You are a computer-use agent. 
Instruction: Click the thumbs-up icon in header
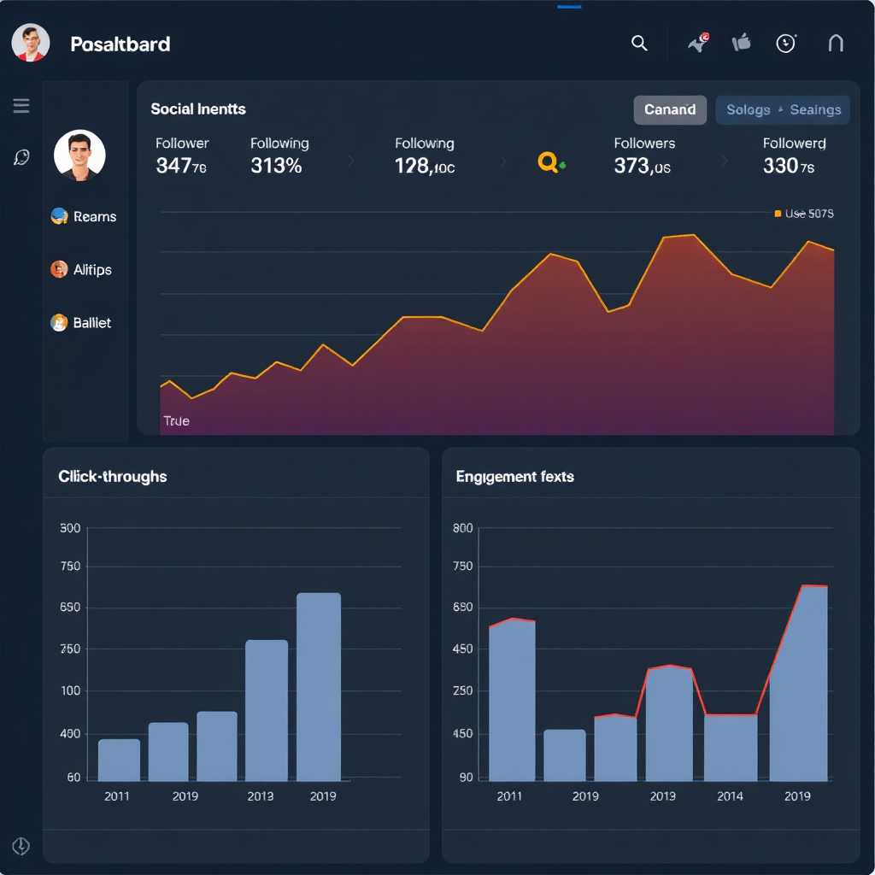click(741, 43)
